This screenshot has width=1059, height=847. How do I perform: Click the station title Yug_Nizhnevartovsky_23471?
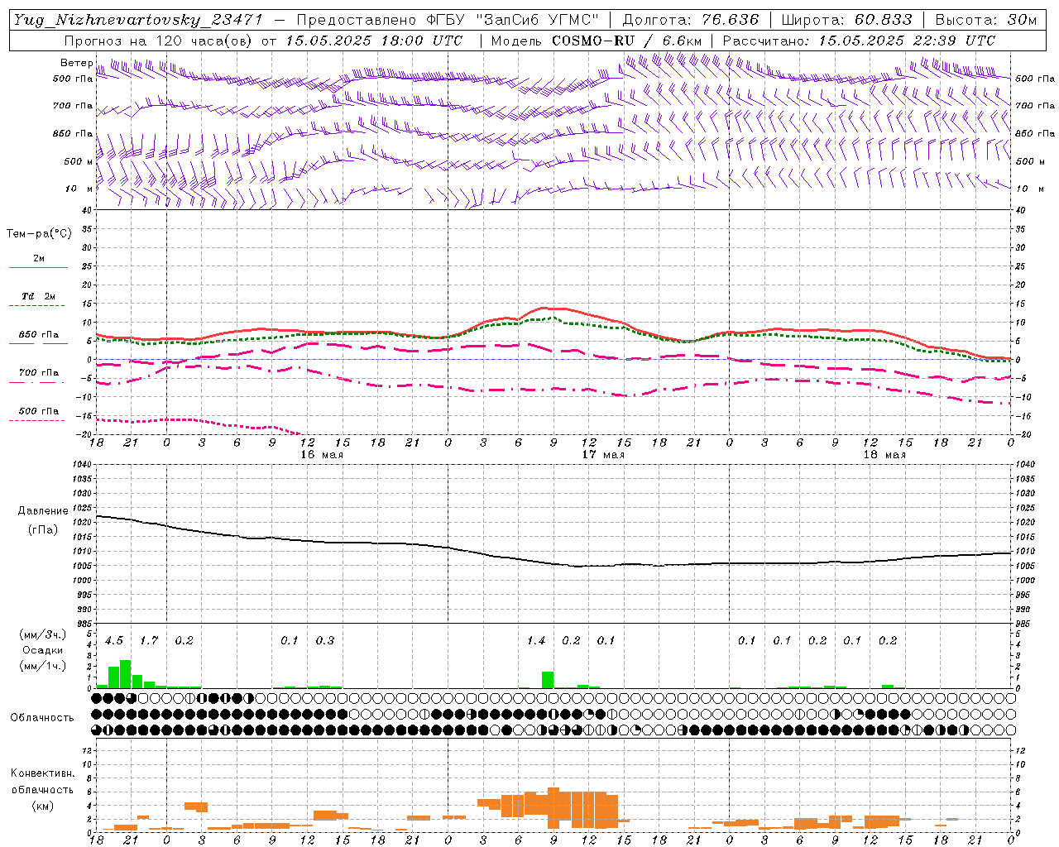[137, 20]
